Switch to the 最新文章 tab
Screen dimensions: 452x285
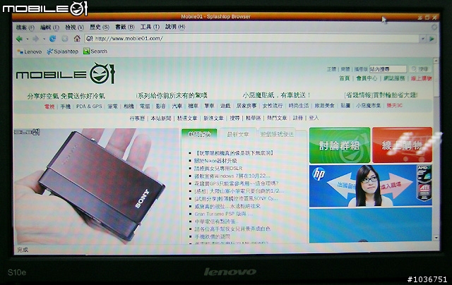pos(238,134)
